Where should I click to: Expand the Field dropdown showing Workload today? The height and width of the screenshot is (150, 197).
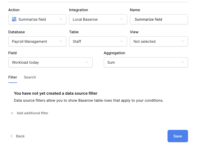50,62
